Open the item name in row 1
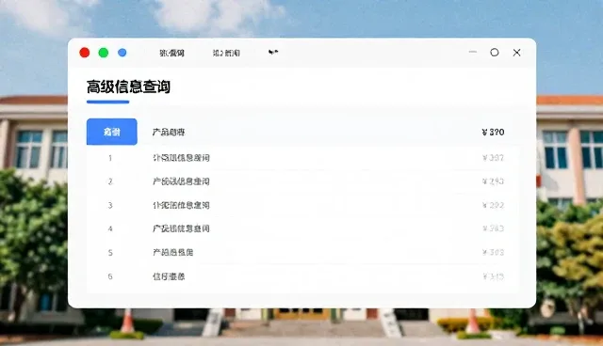The image size is (603, 346). click(181, 158)
